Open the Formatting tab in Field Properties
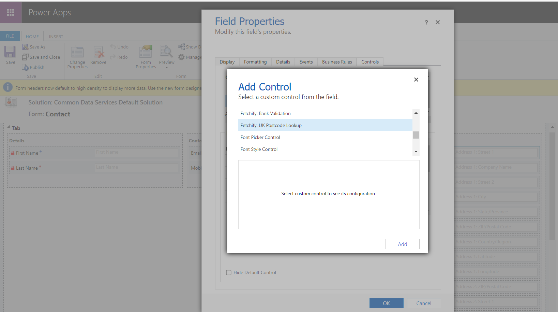 pyautogui.click(x=255, y=62)
